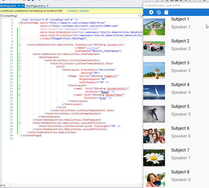Image resolution: width=209 pixels, height=188 pixels.
Task: Click the settings gear icon in emulator
Action: (x=151, y=12)
